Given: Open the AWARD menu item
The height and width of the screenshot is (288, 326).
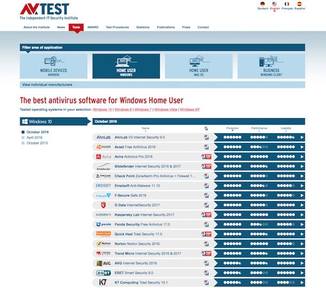Looking at the screenshot, I should pos(93,27).
